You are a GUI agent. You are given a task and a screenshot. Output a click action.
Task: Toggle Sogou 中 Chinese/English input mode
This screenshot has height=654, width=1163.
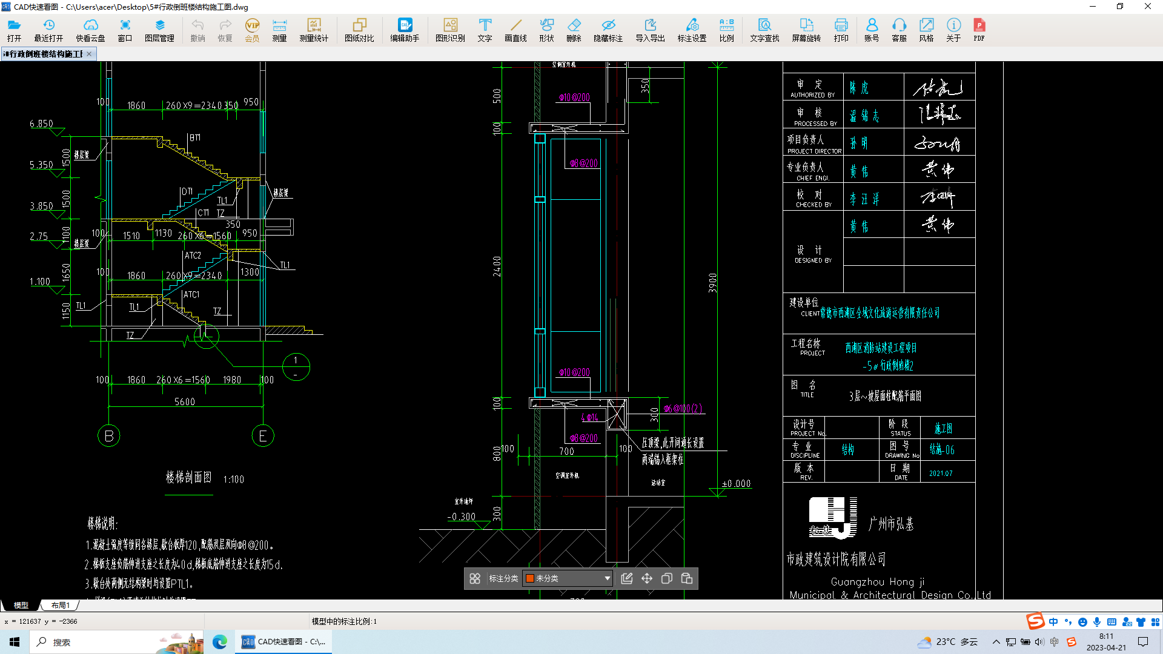pos(1053,622)
